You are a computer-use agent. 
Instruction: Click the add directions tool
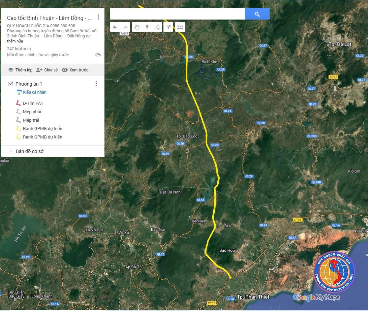168,27
